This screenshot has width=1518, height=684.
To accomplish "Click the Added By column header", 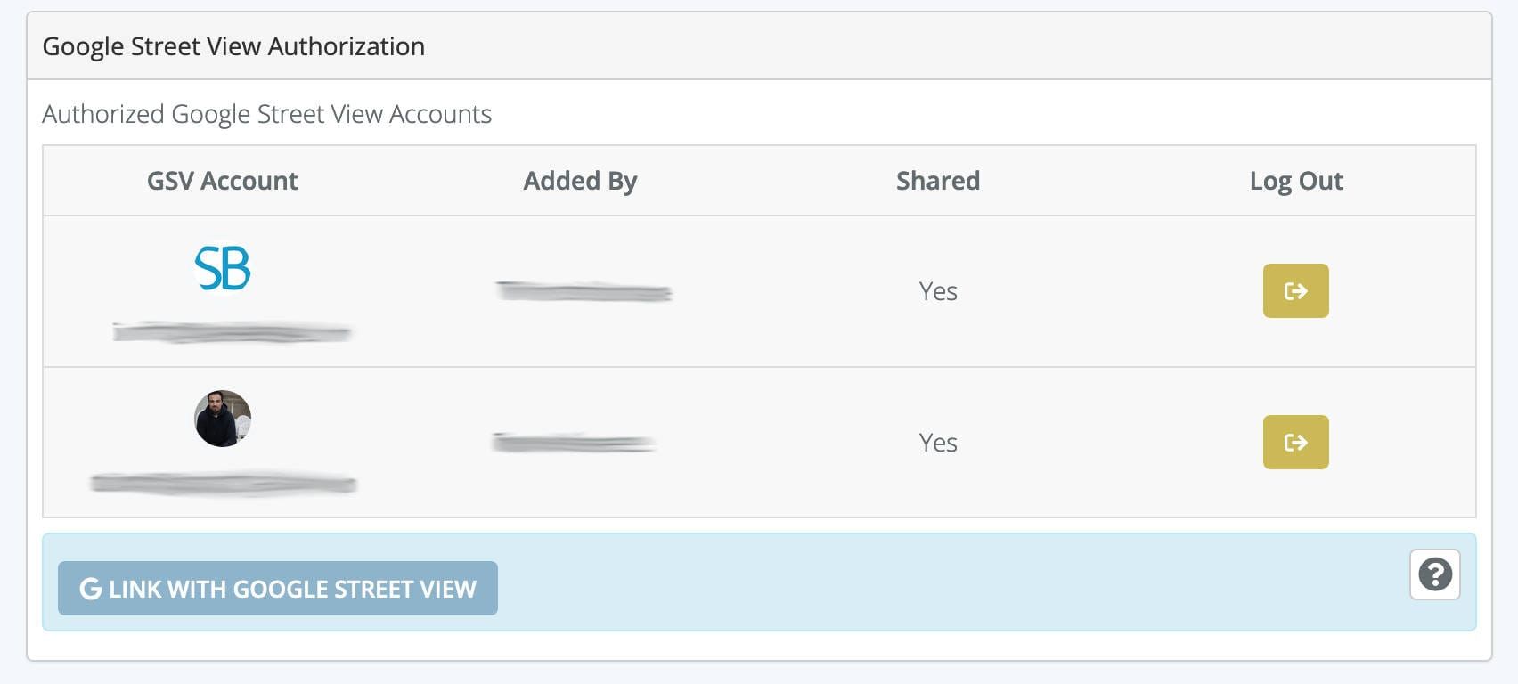I will coord(580,181).
